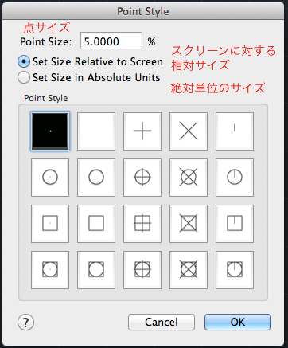This screenshot has width=288, height=348.
Task: Select the plain empty square point style
Action: pyautogui.click(x=96, y=224)
